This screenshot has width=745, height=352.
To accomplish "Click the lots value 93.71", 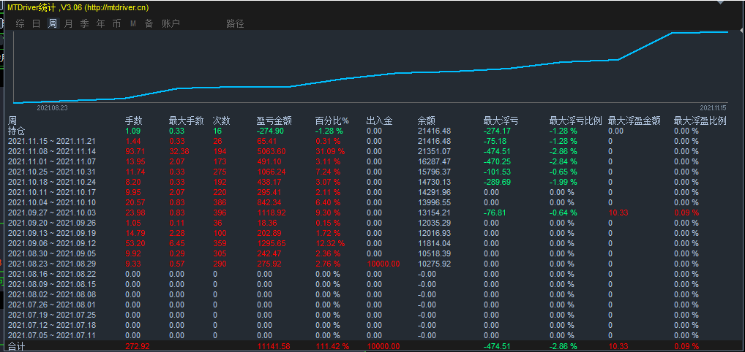I will pyautogui.click(x=135, y=151).
